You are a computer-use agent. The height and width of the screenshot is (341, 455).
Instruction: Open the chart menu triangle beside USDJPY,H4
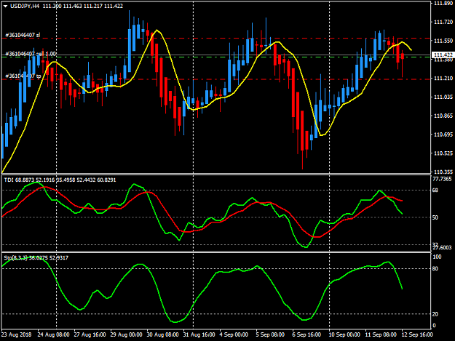click(5, 6)
